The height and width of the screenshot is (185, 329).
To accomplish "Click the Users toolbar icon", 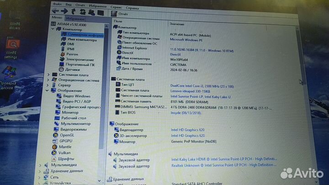I will click(x=91, y=12).
